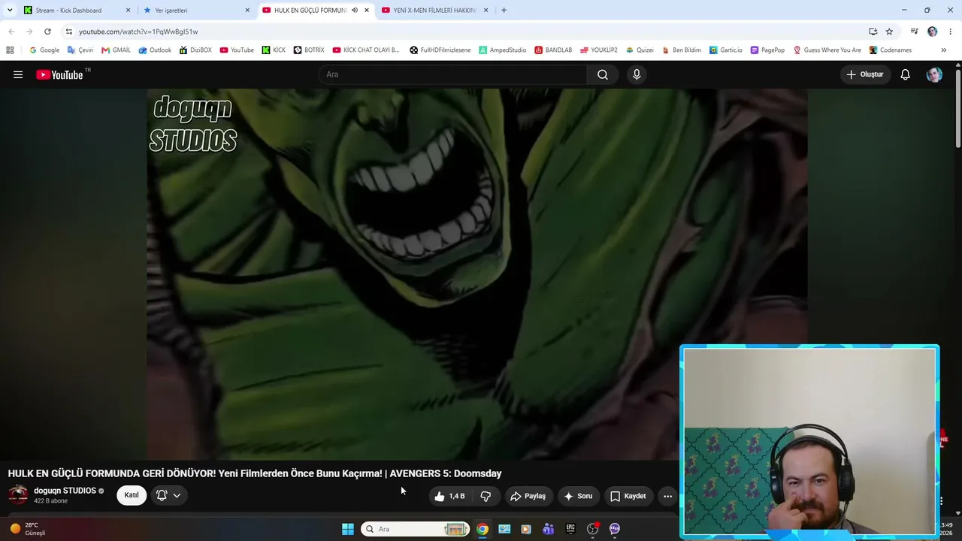Click the Soru ask button
This screenshot has width=962, height=541.
pyautogui.click(x=579, y=496)
